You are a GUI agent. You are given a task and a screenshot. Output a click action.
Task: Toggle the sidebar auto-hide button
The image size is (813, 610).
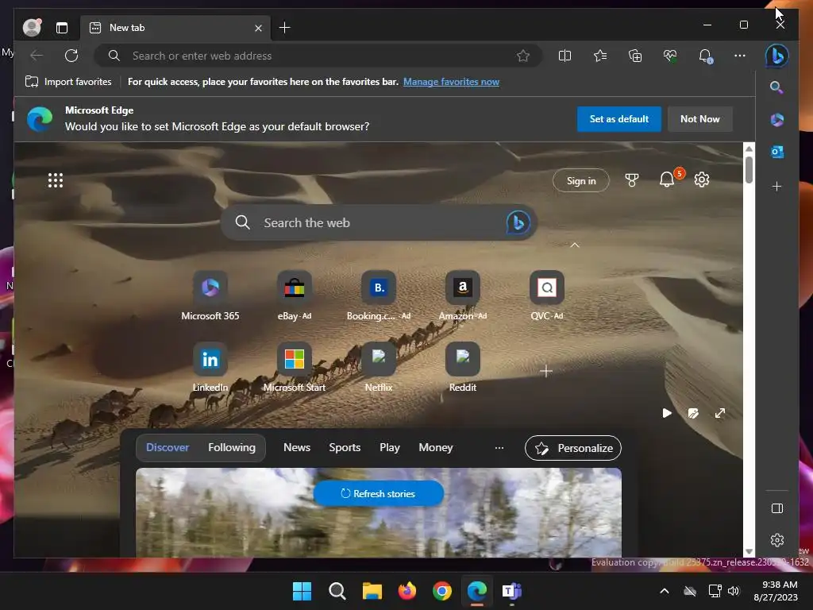point(776,508)
